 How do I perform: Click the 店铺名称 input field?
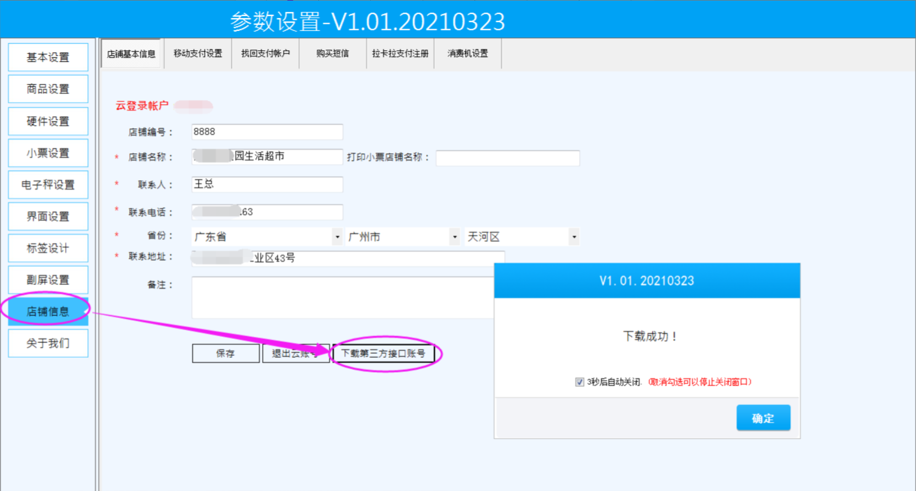pyautogui.click(x=267, y=157)
